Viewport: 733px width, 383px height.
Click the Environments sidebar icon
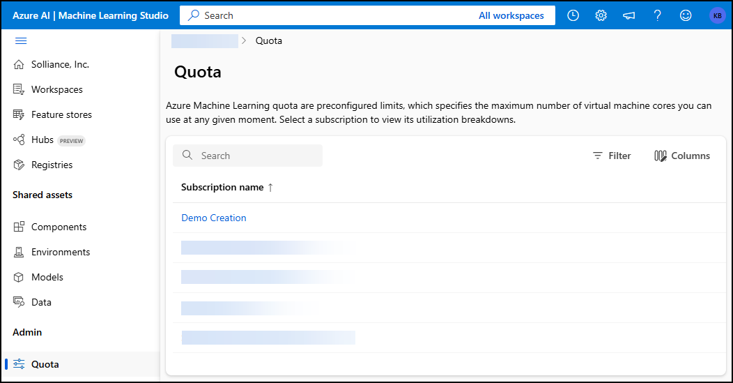click(19, 252)
